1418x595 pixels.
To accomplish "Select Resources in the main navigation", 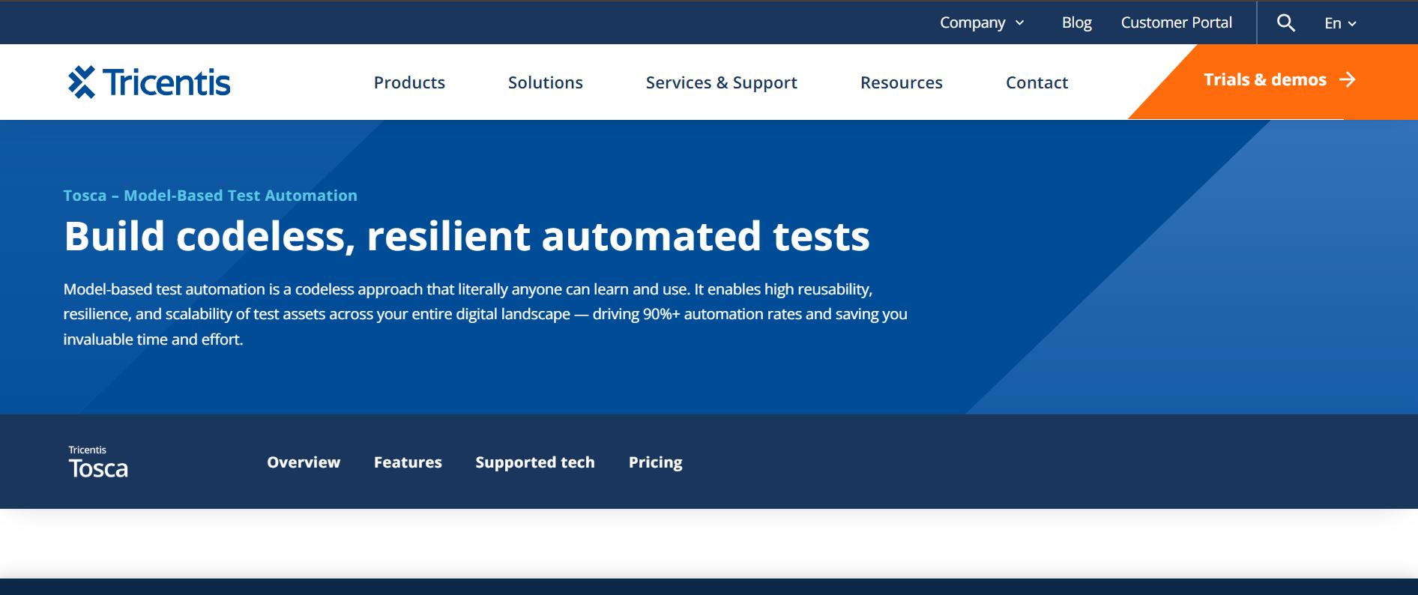I will click(901, 82).
